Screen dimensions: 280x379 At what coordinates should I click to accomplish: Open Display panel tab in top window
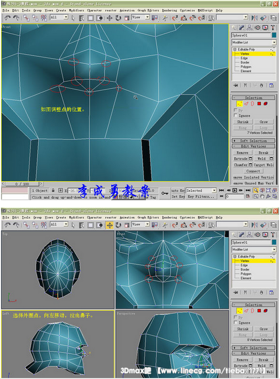pos(265,28)
